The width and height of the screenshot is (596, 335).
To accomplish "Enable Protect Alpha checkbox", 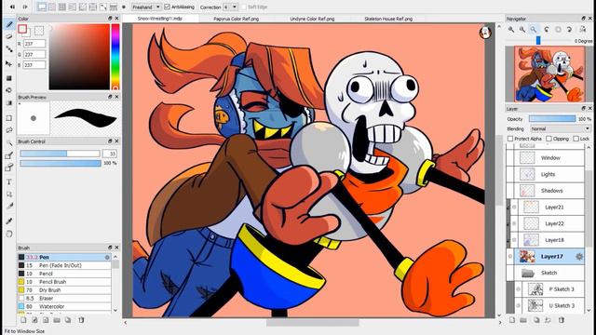I will (x=510, y=139).
